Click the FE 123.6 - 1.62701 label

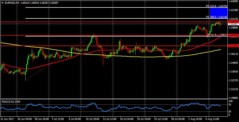216,6
